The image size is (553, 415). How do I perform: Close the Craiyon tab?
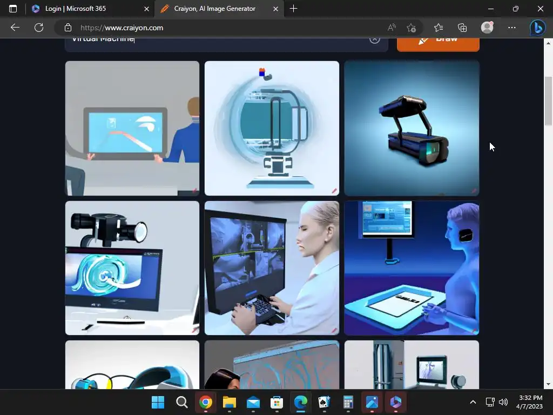point(276,9)
